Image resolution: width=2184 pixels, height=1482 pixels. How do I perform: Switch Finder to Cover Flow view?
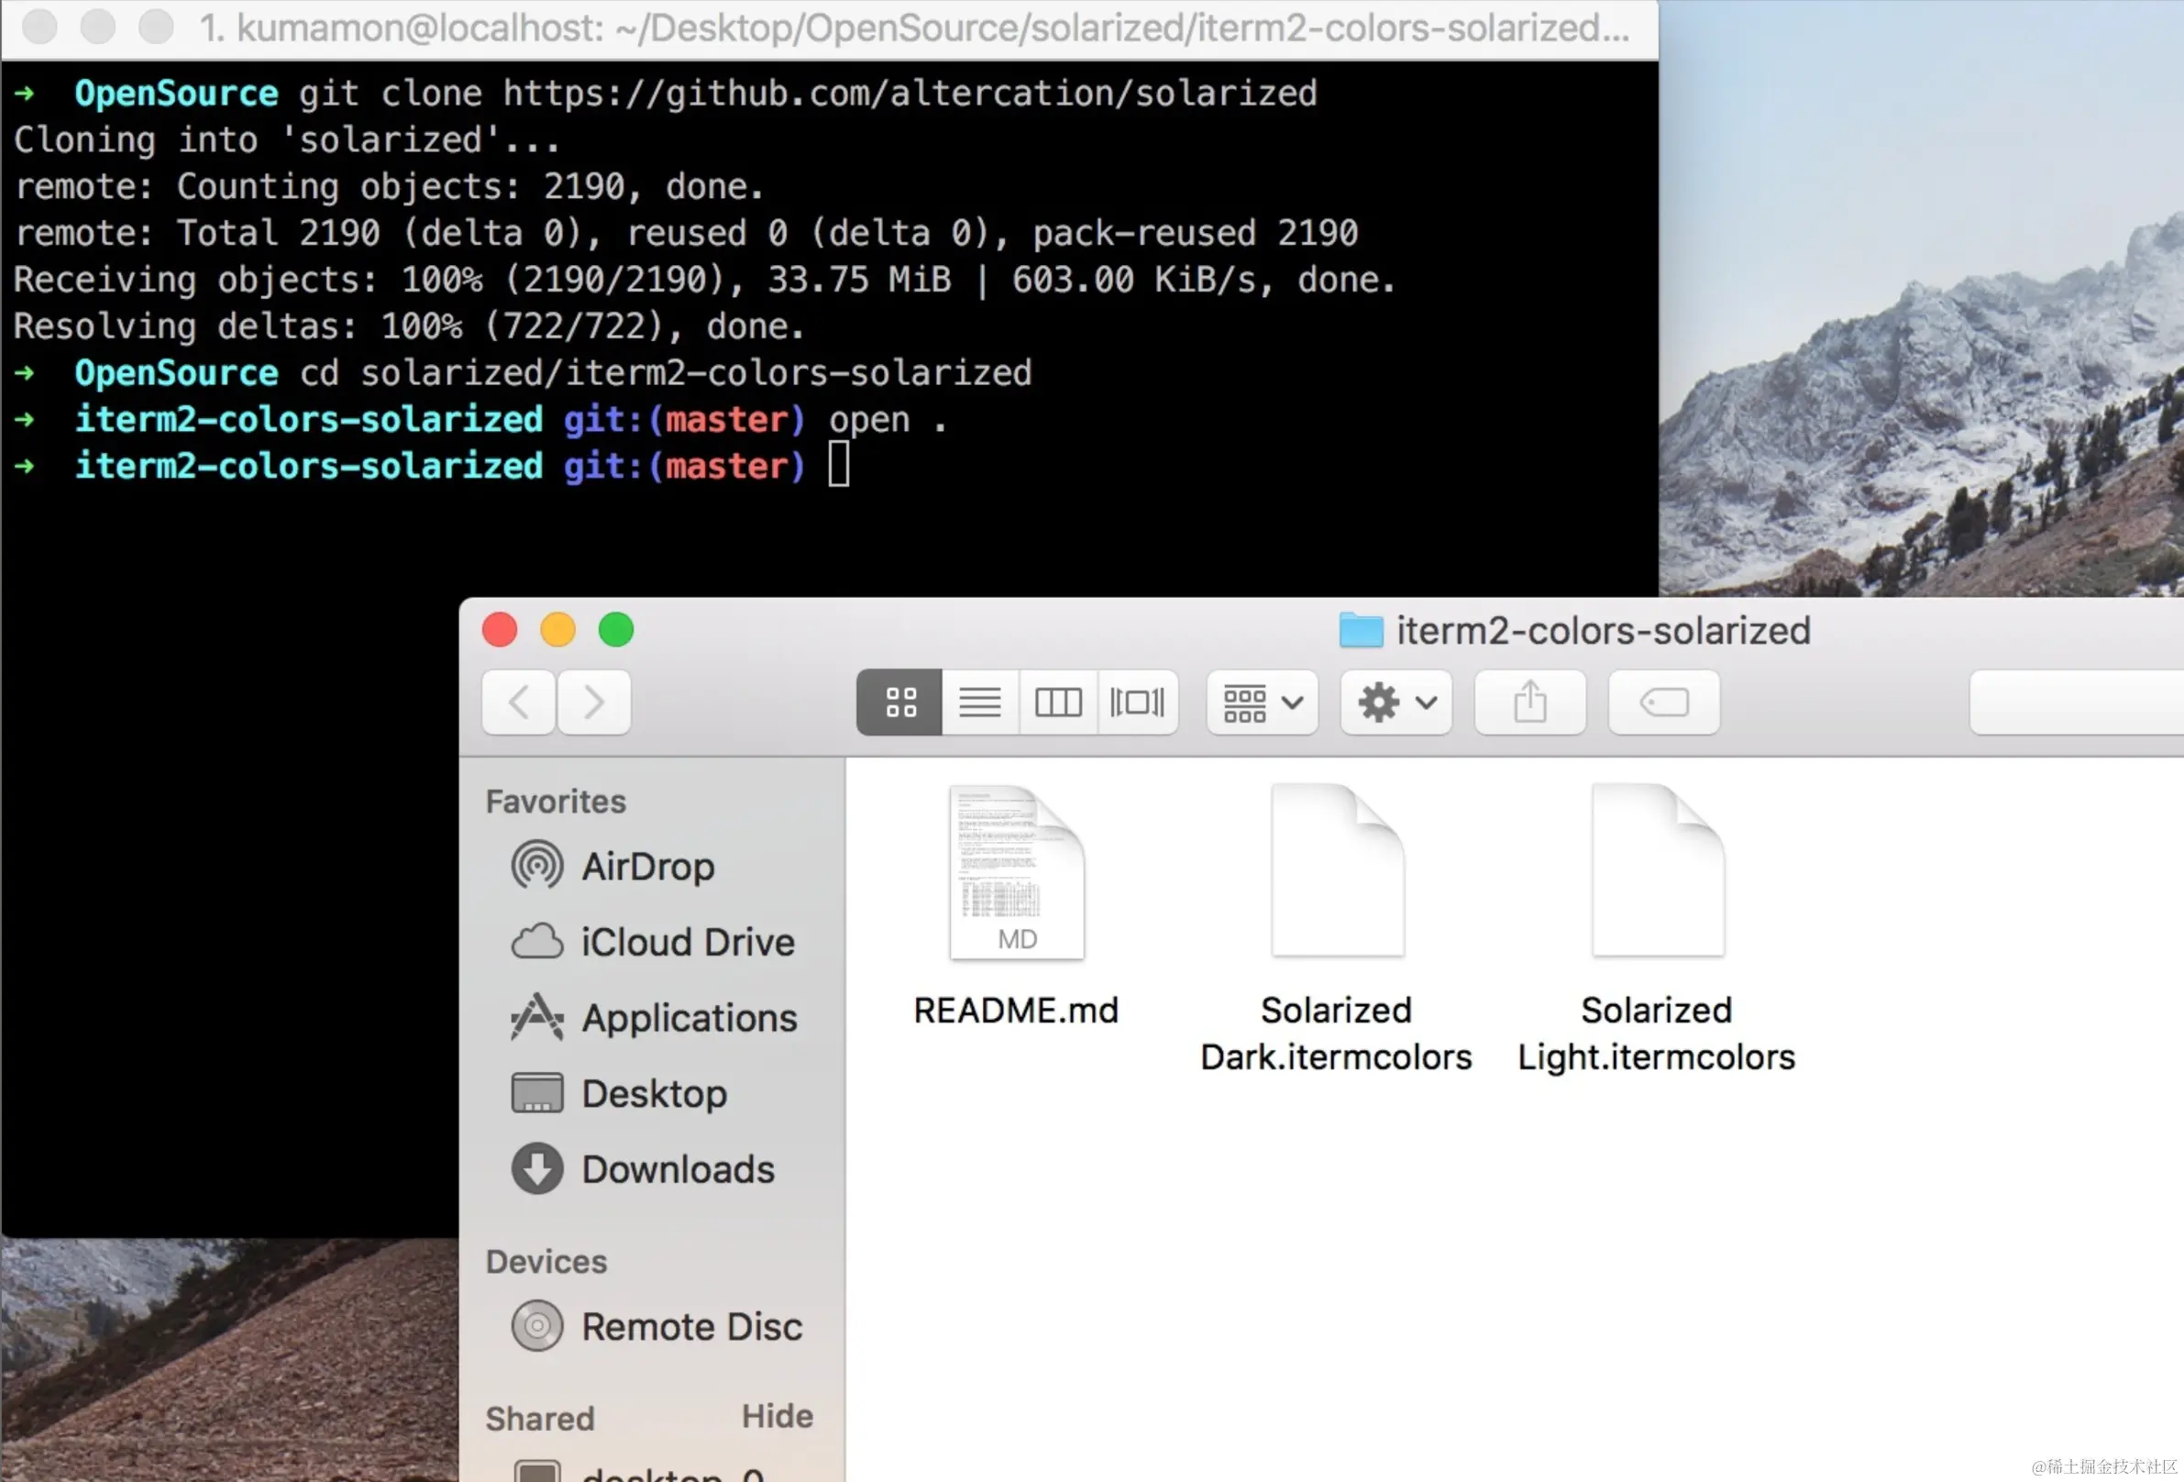(1137, 702)
